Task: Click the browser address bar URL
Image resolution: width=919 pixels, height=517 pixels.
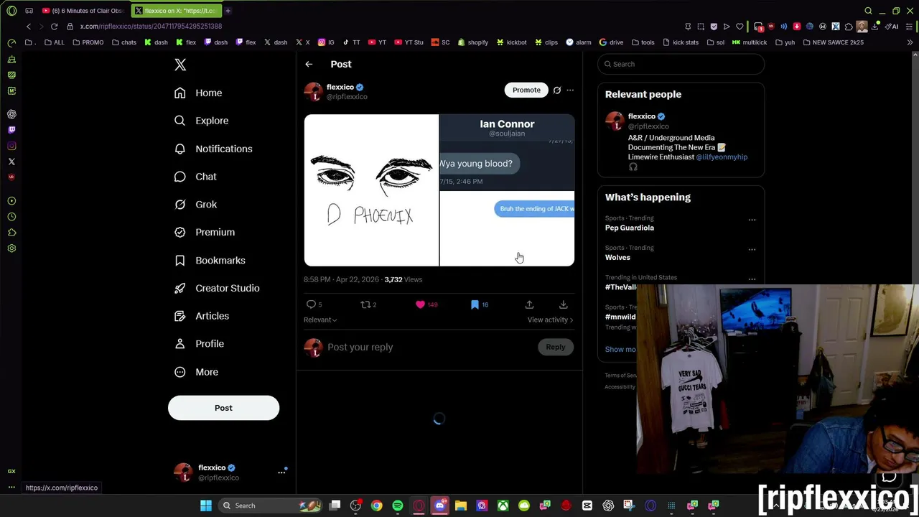Action: click(151, 27)
